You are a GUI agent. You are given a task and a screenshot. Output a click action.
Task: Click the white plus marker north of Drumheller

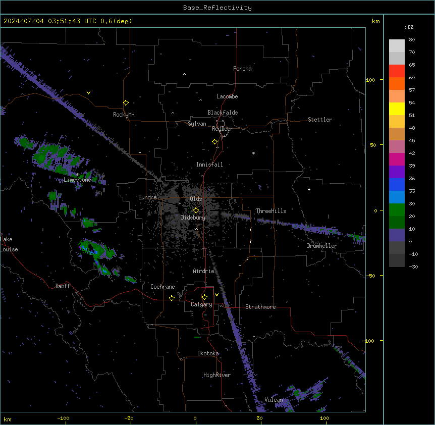tap(309, 189)
